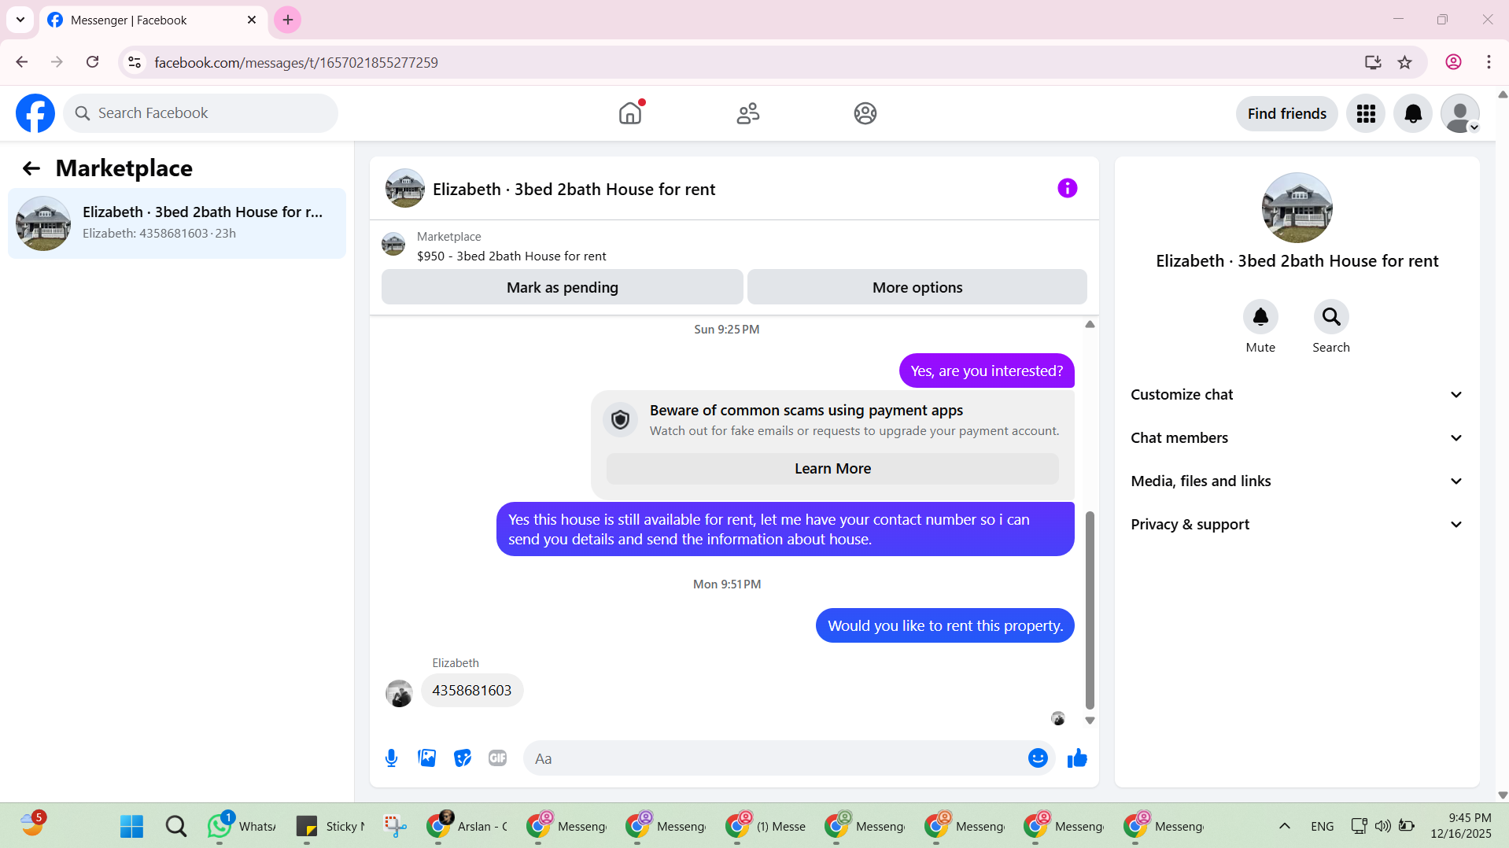Screen dimensions: 1509x848
Task: Click the chat scroll down arrow
Action: pos(1090,721)
